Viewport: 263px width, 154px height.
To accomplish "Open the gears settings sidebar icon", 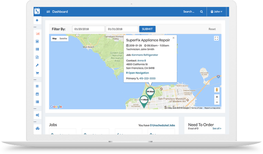I will click(x=37, y=115).
